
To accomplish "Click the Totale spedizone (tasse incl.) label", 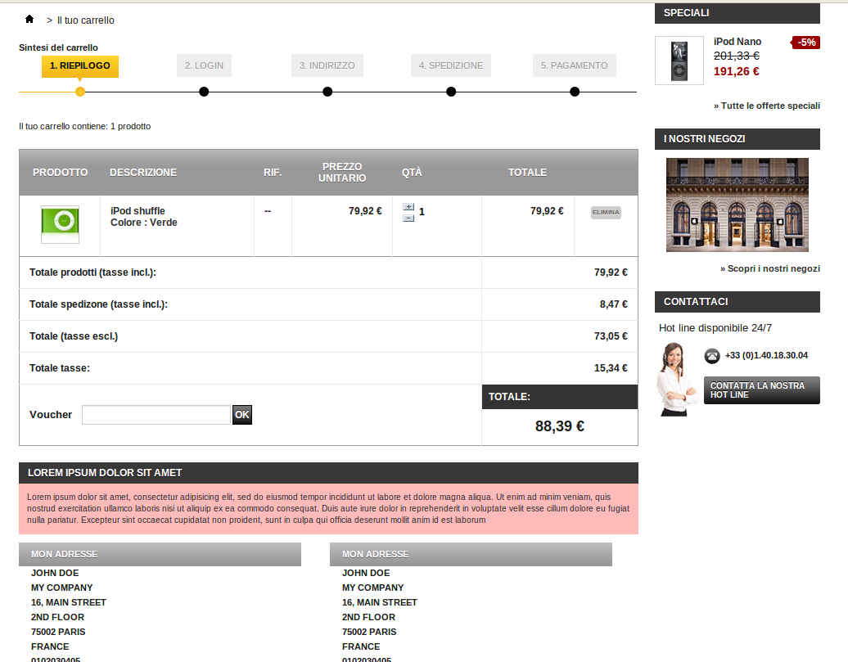I will (x=98, y=304).
